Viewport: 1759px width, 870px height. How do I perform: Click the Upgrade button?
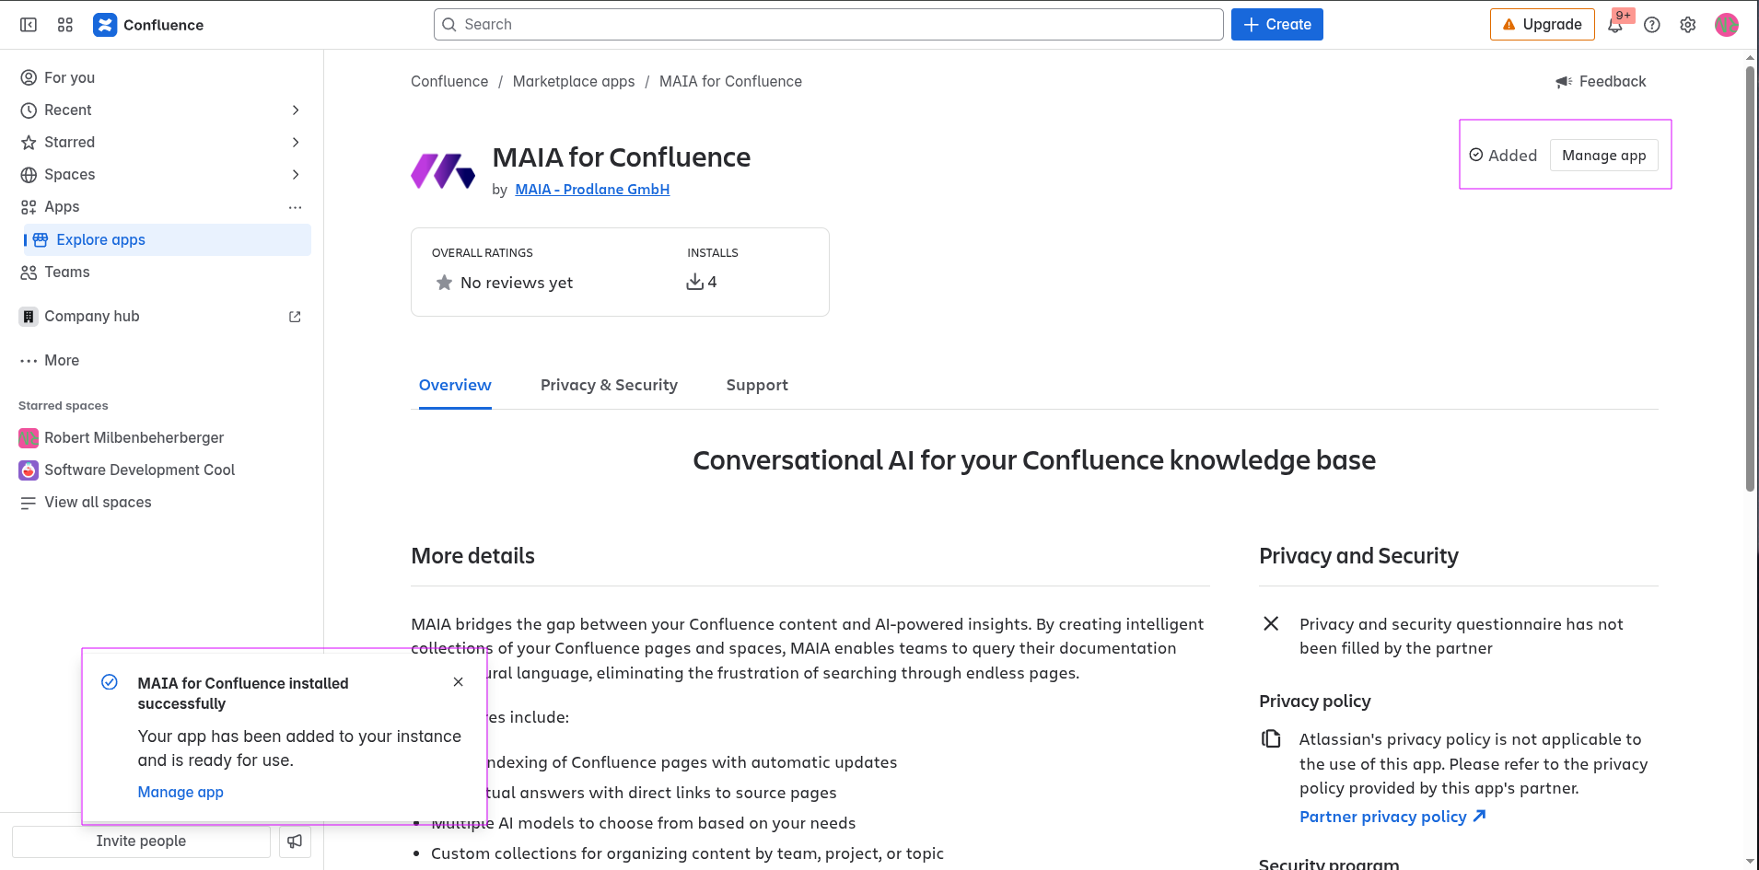[x=1542, y=25]
